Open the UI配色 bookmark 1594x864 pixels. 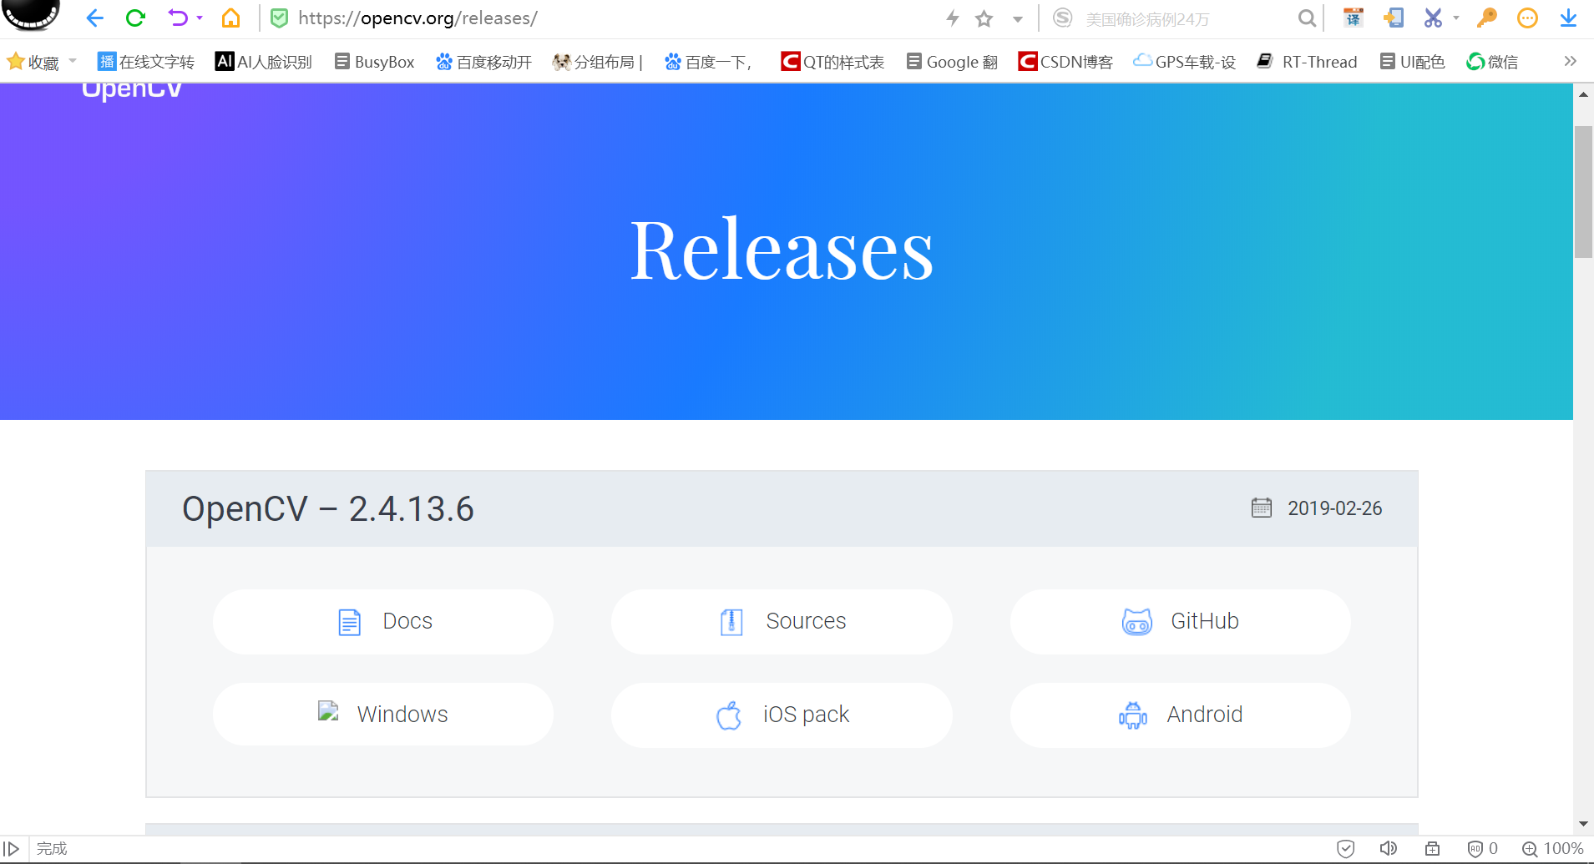(x=1412, y=62)
